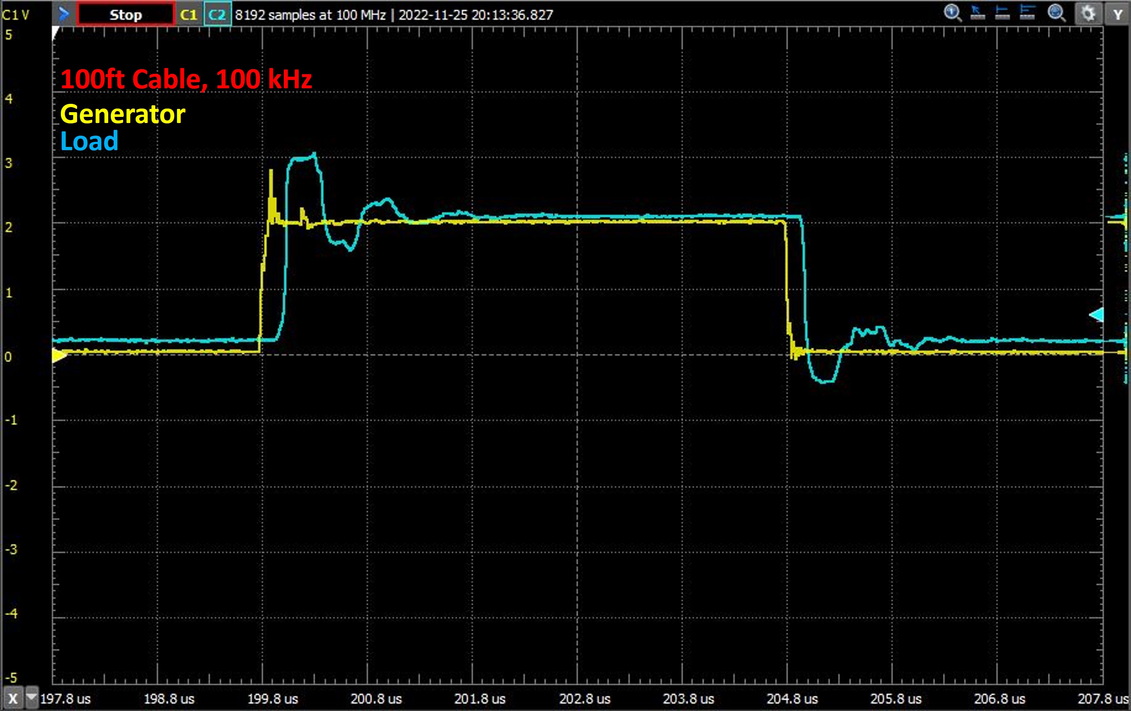Viewport: 1131px width, 711px height.
Task: Open the plot settings gear
Action: (1088, 14)
